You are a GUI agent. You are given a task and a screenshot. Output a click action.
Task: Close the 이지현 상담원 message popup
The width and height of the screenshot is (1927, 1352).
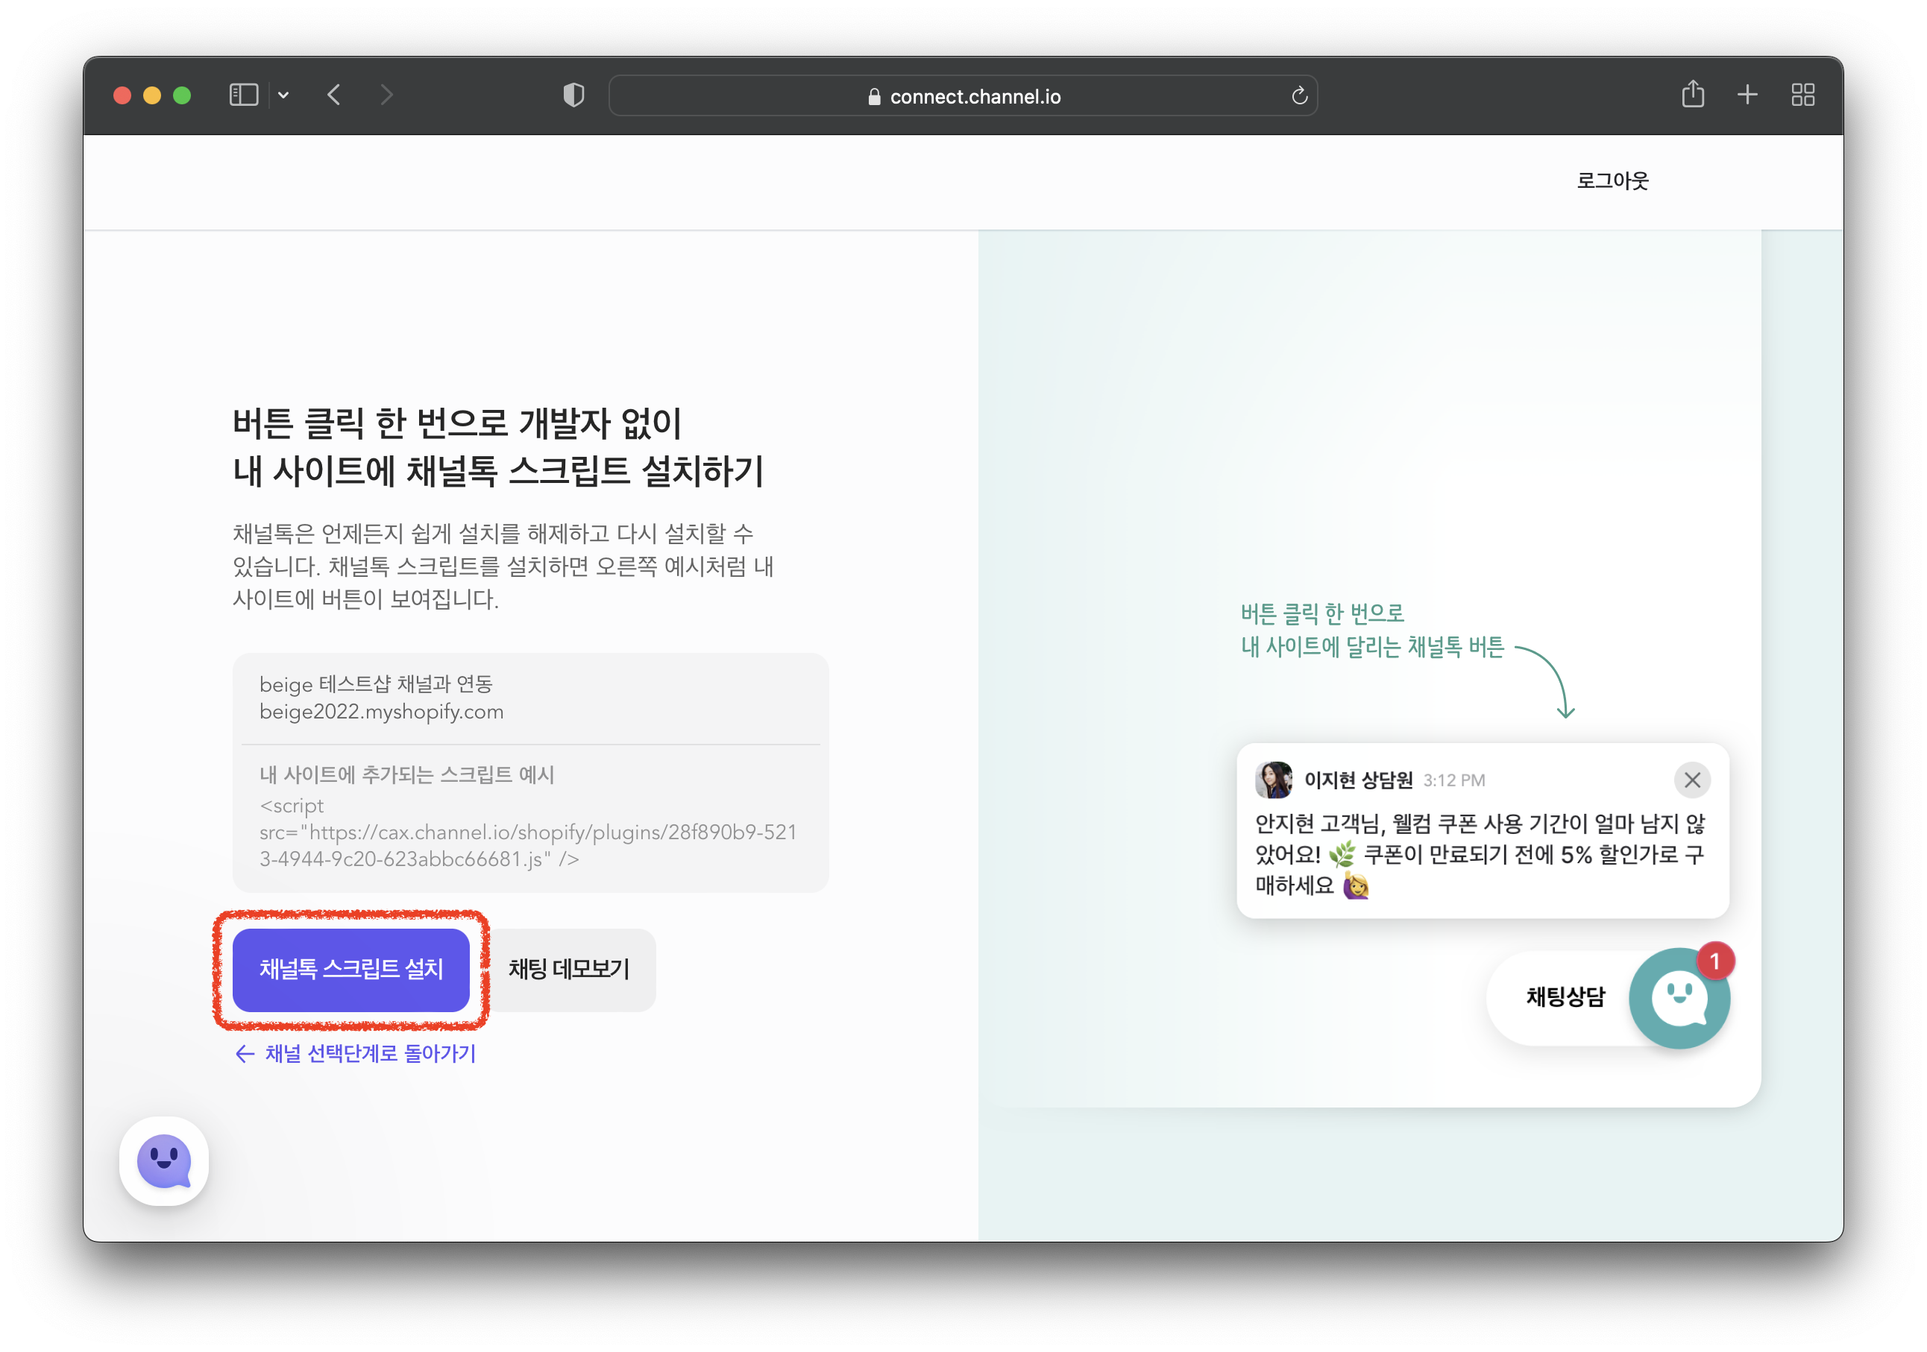tap(1692, 780)
